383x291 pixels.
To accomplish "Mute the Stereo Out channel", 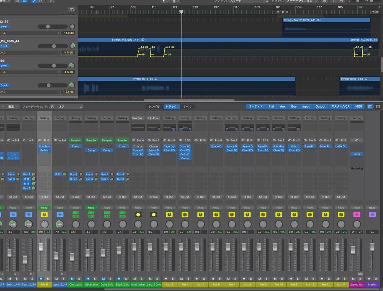I will 353,279.
